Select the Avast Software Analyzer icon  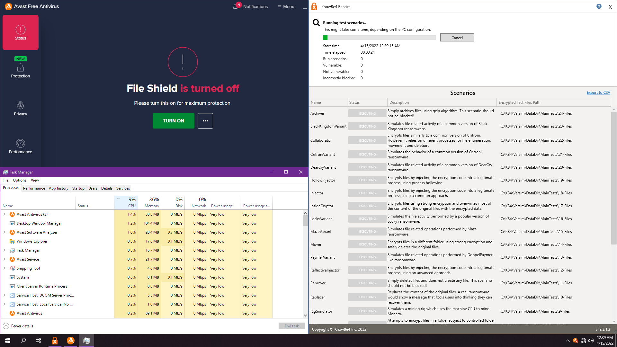(x=12, y=232)
